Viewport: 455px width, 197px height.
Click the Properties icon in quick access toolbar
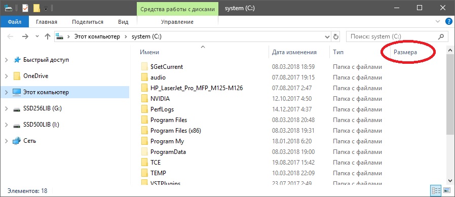(25, 8)
